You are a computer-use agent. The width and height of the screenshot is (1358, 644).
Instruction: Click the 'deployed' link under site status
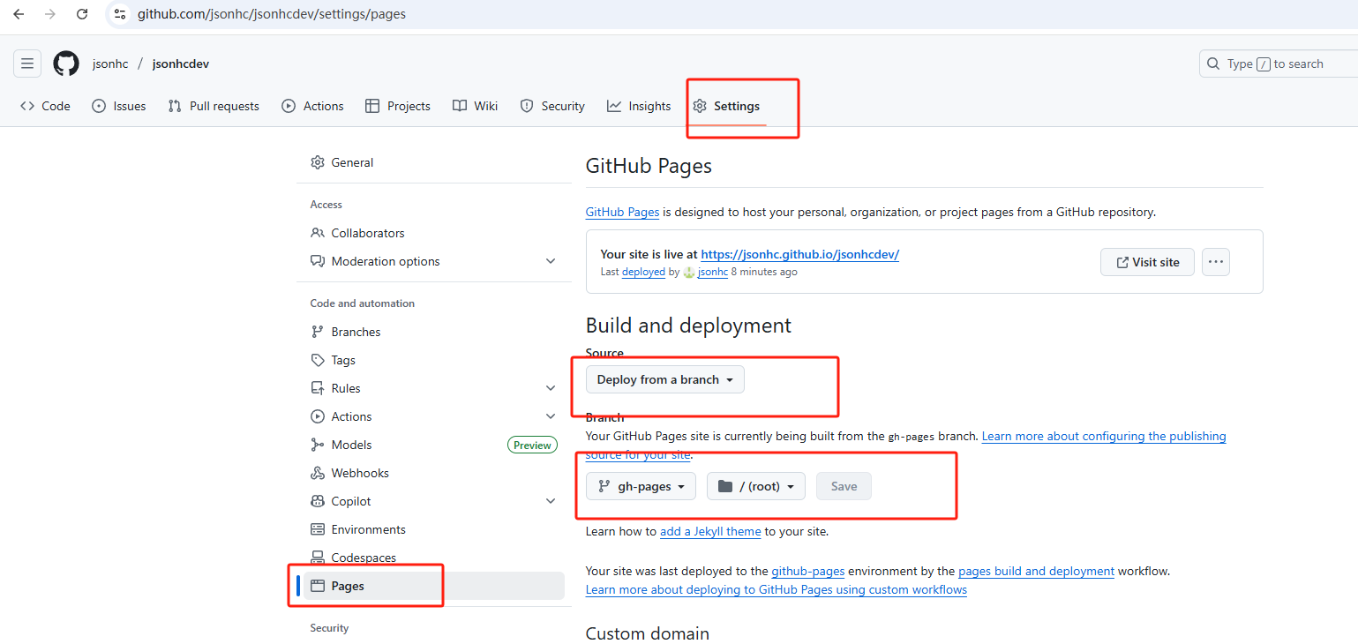click(643, 272)
